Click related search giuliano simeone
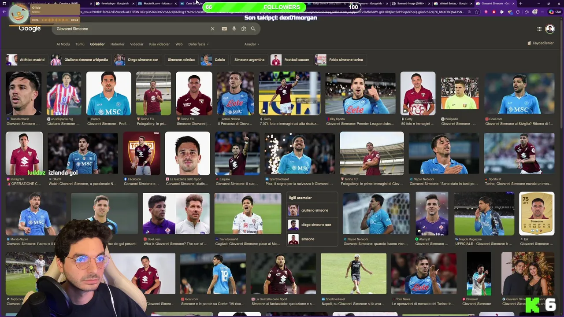Viewport: 564px width, 317px height. (x=312, y=210)
